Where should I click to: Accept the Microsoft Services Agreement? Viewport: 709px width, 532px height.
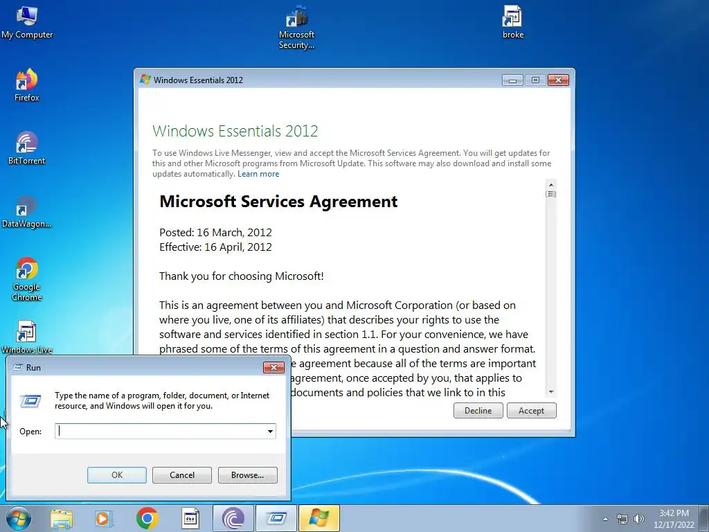[531, 411]
